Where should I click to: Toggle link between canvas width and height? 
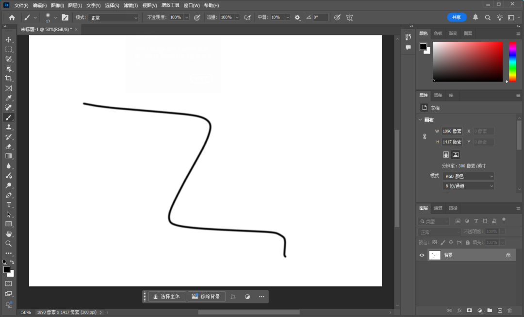(x=425, y=136)
